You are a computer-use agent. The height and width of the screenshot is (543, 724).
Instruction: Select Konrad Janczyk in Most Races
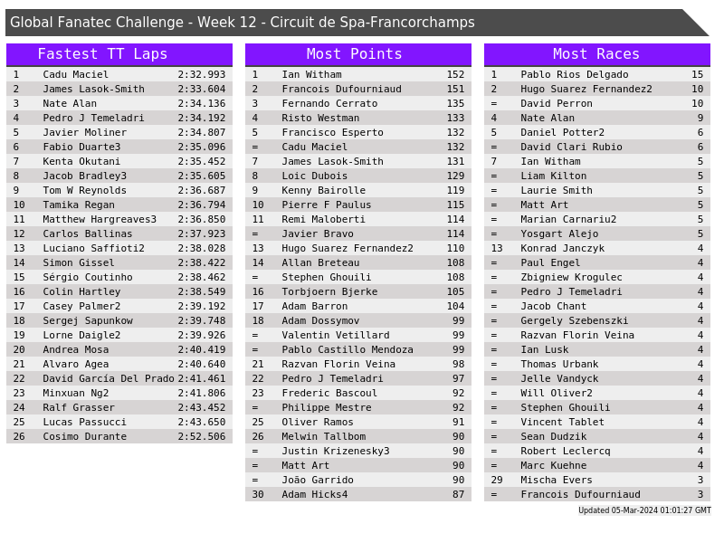coord(562,248)
